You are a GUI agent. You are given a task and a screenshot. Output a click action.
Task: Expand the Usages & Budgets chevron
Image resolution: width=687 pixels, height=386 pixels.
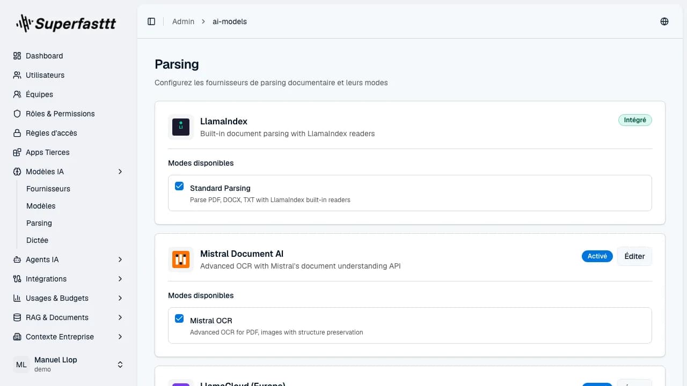point(120,298)
